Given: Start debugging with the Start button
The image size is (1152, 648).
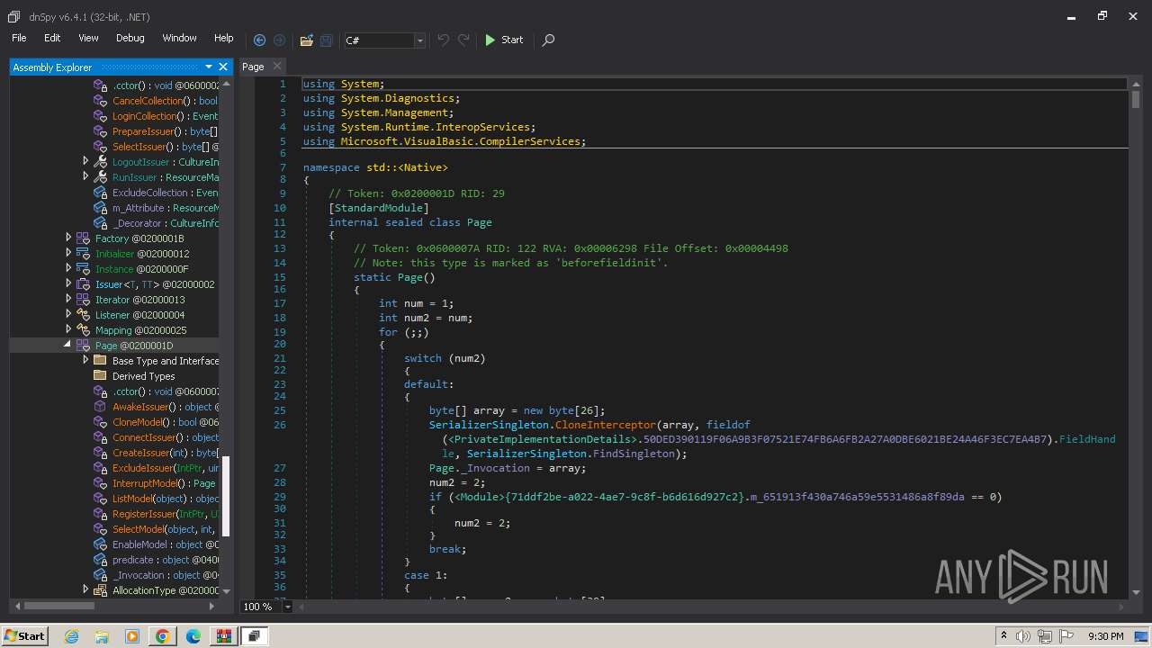Looking at the screenshot, I should pos(504,40).
